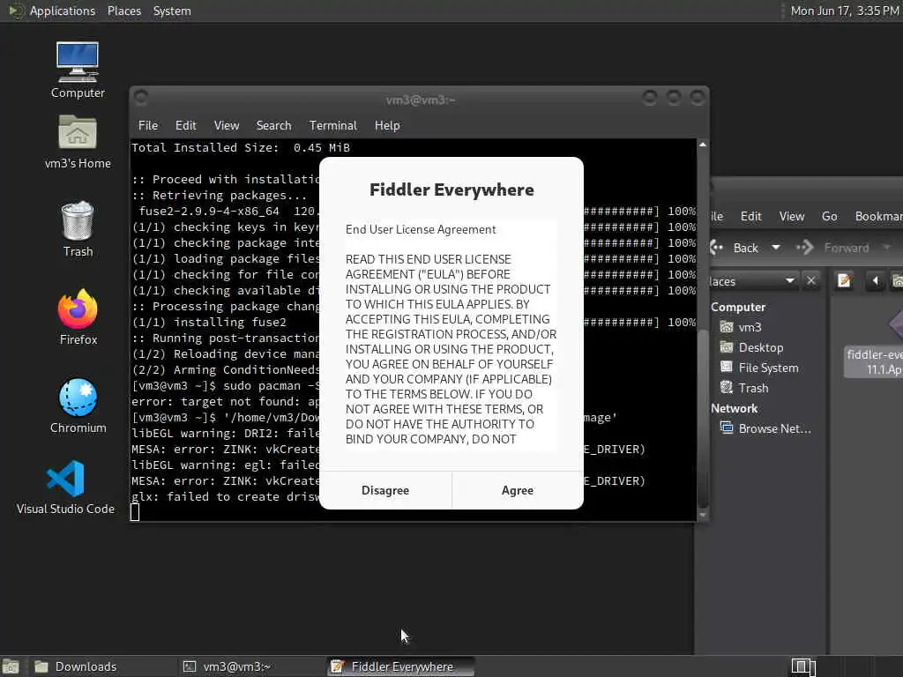This screenshot has width=903, height=677.
Task: Open the terminal View menu
Action: [227, 125]
